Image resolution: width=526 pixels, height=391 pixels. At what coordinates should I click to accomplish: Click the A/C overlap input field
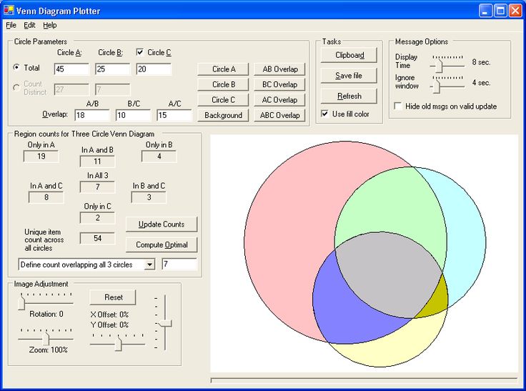(x=174, y=115)
